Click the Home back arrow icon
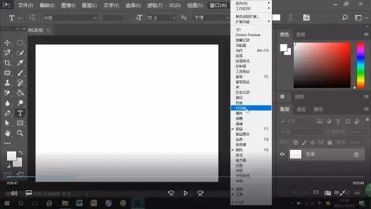Viewport: 371px width, 209px height. coord(7,4)
